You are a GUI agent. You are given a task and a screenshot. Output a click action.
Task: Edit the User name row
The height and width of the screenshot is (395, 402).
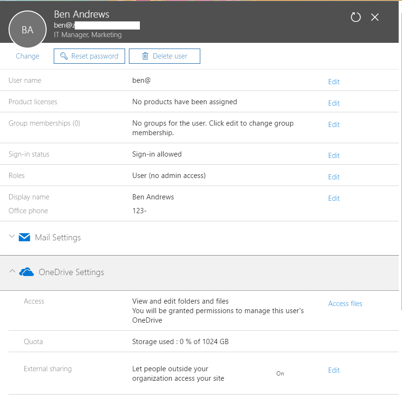click(x=334, y=82)
